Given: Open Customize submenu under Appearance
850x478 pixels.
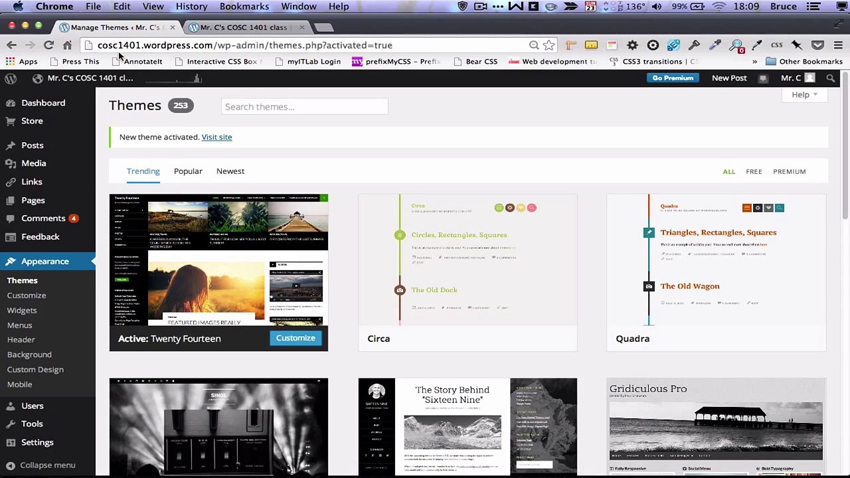Looking at the screenshot, I should [x=27, y=295].
